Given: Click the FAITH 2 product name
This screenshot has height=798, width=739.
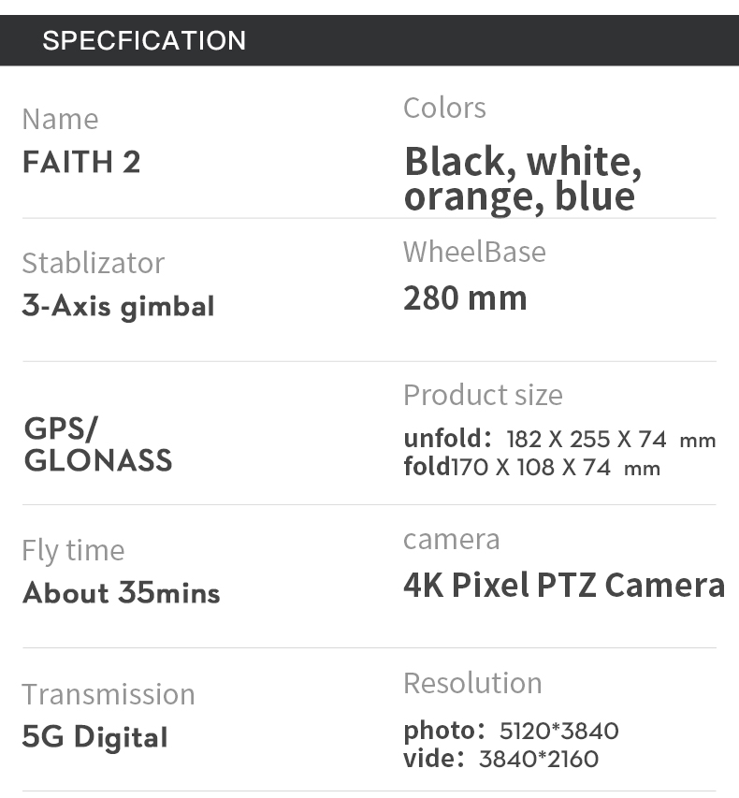Looking at the screenshot, I should point(81,162).
